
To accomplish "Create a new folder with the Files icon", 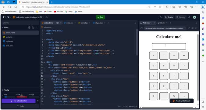I will click(x=33, y=28).
